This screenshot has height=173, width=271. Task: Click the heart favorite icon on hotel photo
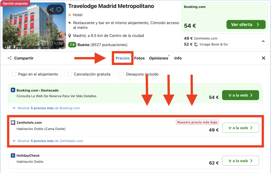(59, 10)
